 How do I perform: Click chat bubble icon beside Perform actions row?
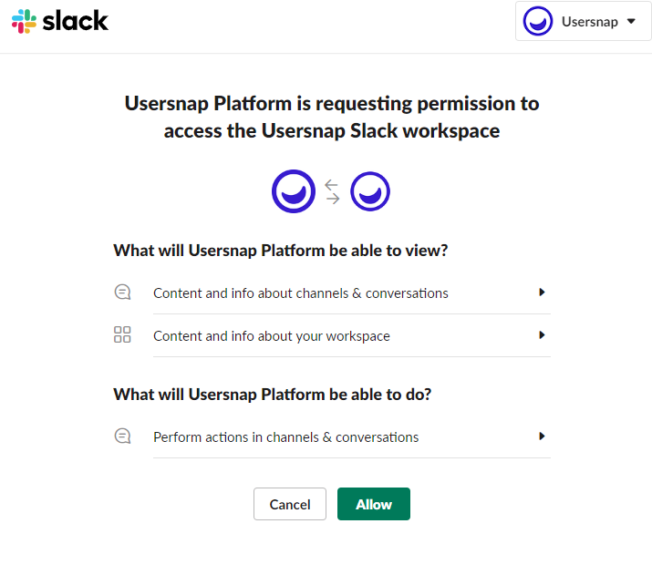123,436
